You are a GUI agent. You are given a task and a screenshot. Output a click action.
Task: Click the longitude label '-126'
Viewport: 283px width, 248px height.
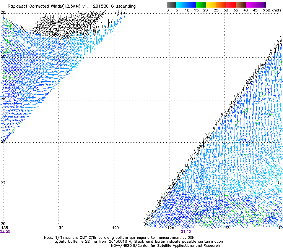(169, 228)
